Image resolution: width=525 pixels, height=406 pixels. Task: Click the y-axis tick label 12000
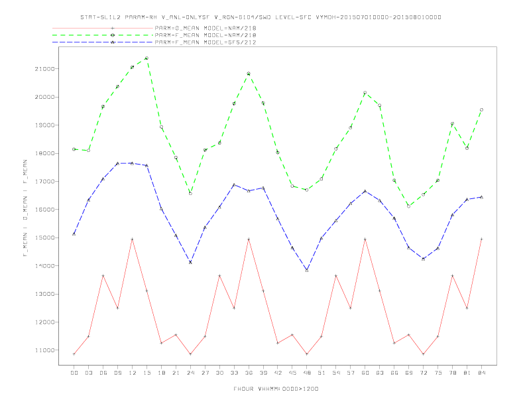pyautogui.click(x=44, y=322)
